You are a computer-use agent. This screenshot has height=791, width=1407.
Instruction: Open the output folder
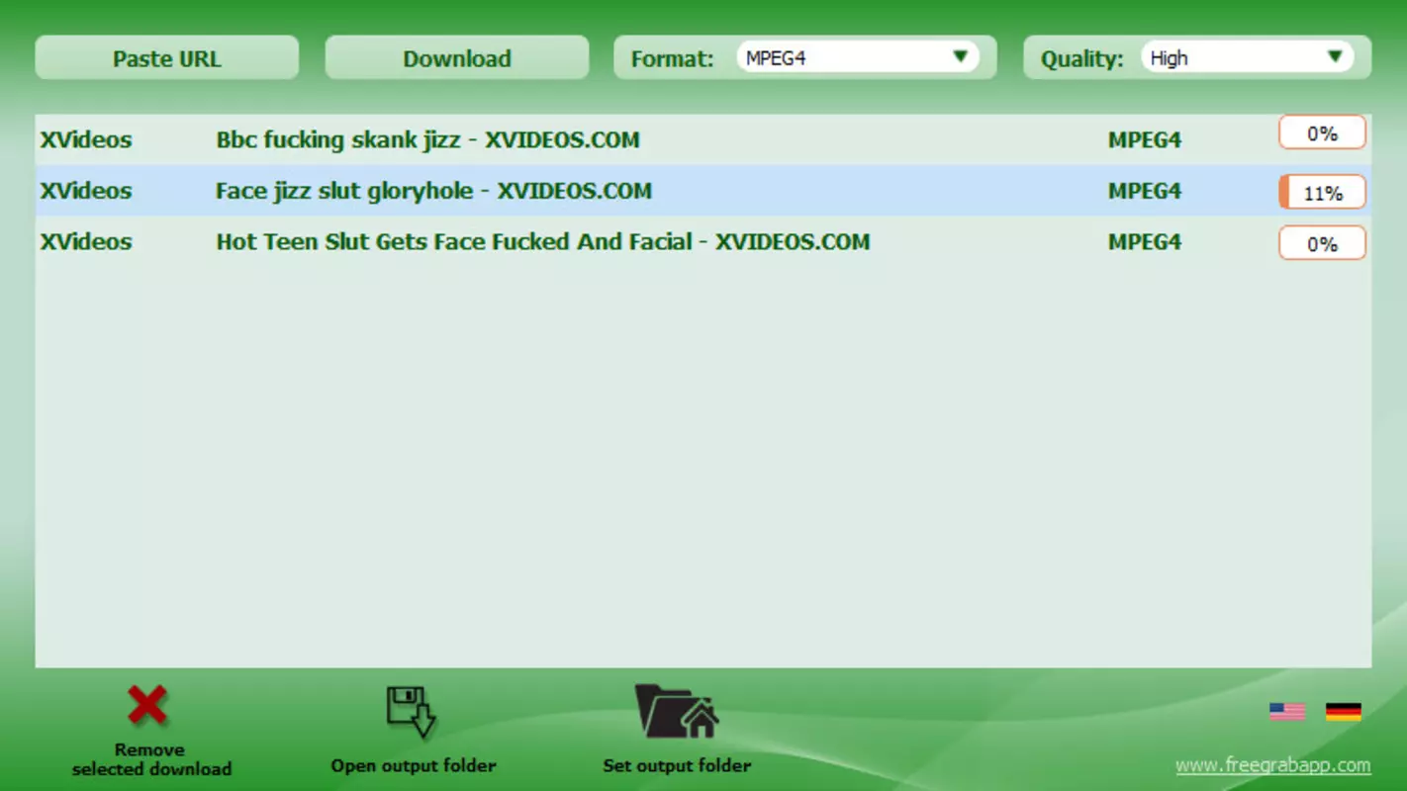(413, 730)
